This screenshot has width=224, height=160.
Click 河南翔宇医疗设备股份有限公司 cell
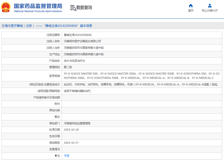point(82,41)
